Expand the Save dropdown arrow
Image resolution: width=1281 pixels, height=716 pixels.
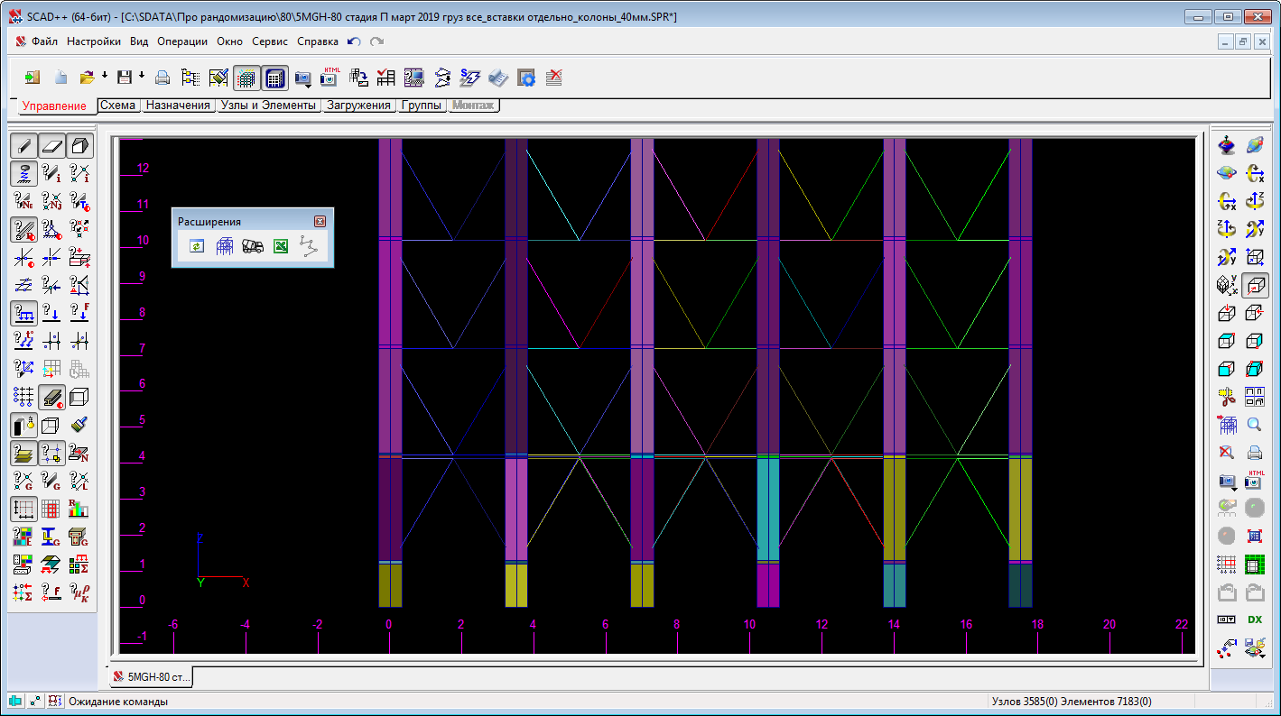[x=142, y=76]
